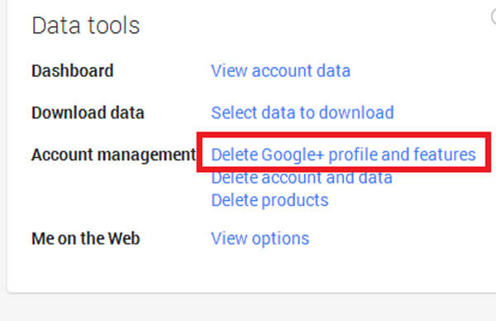Viewport: 496px width, 321px height.
Task: Click the Data tools heading
Action: click(86, 26)
